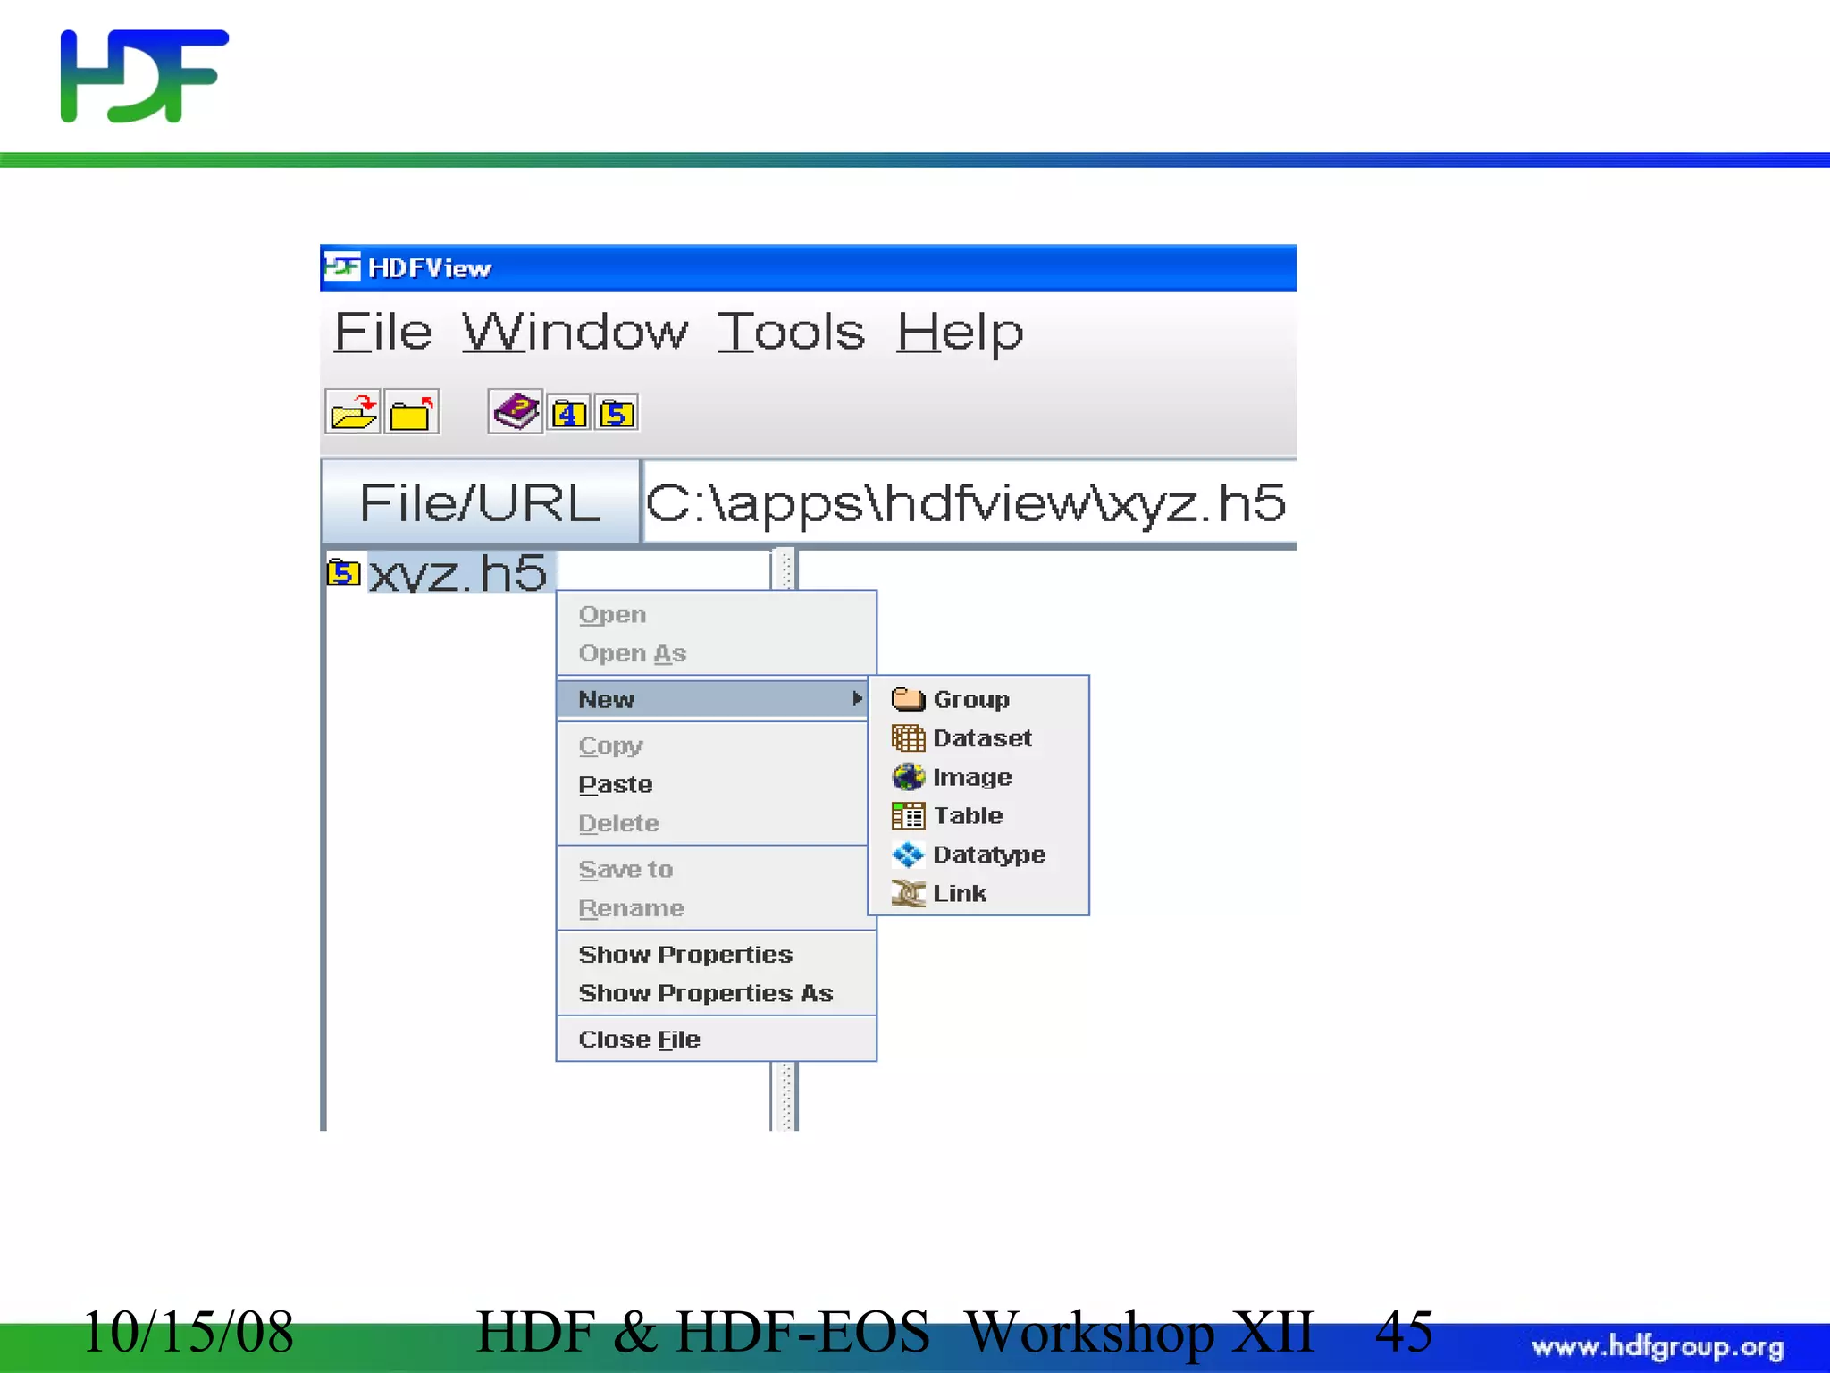Create a new Image from submenu label
The width and height of the screenshot is (1830, 1373).
[972, 778]
